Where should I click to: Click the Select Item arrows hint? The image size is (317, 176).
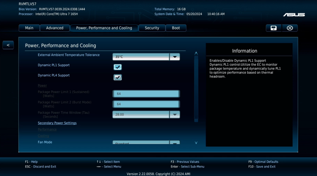[x=108, y=162]
